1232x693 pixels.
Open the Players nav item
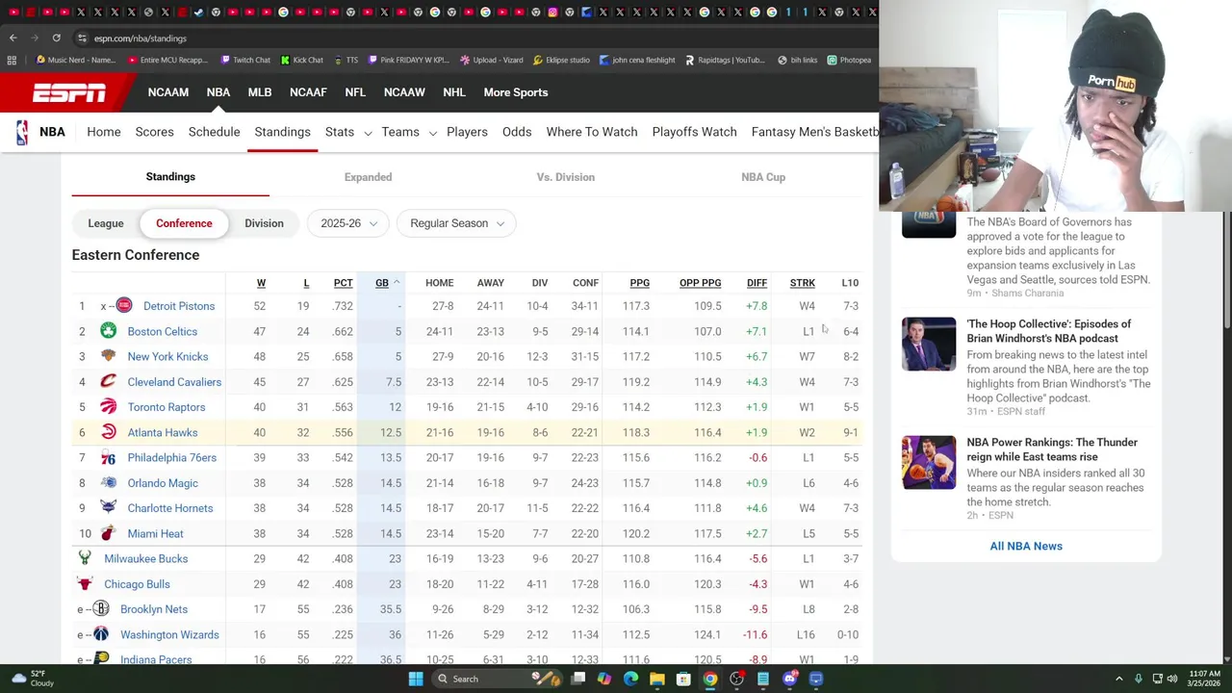coord(467,132)
